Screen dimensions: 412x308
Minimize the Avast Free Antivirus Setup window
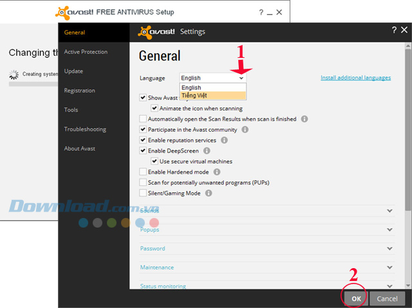coord(270,13)
